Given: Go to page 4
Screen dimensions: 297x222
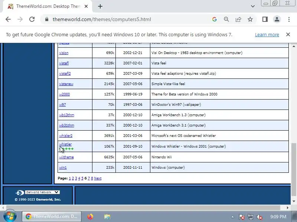Looking at the screenshot, I should 79,178.
